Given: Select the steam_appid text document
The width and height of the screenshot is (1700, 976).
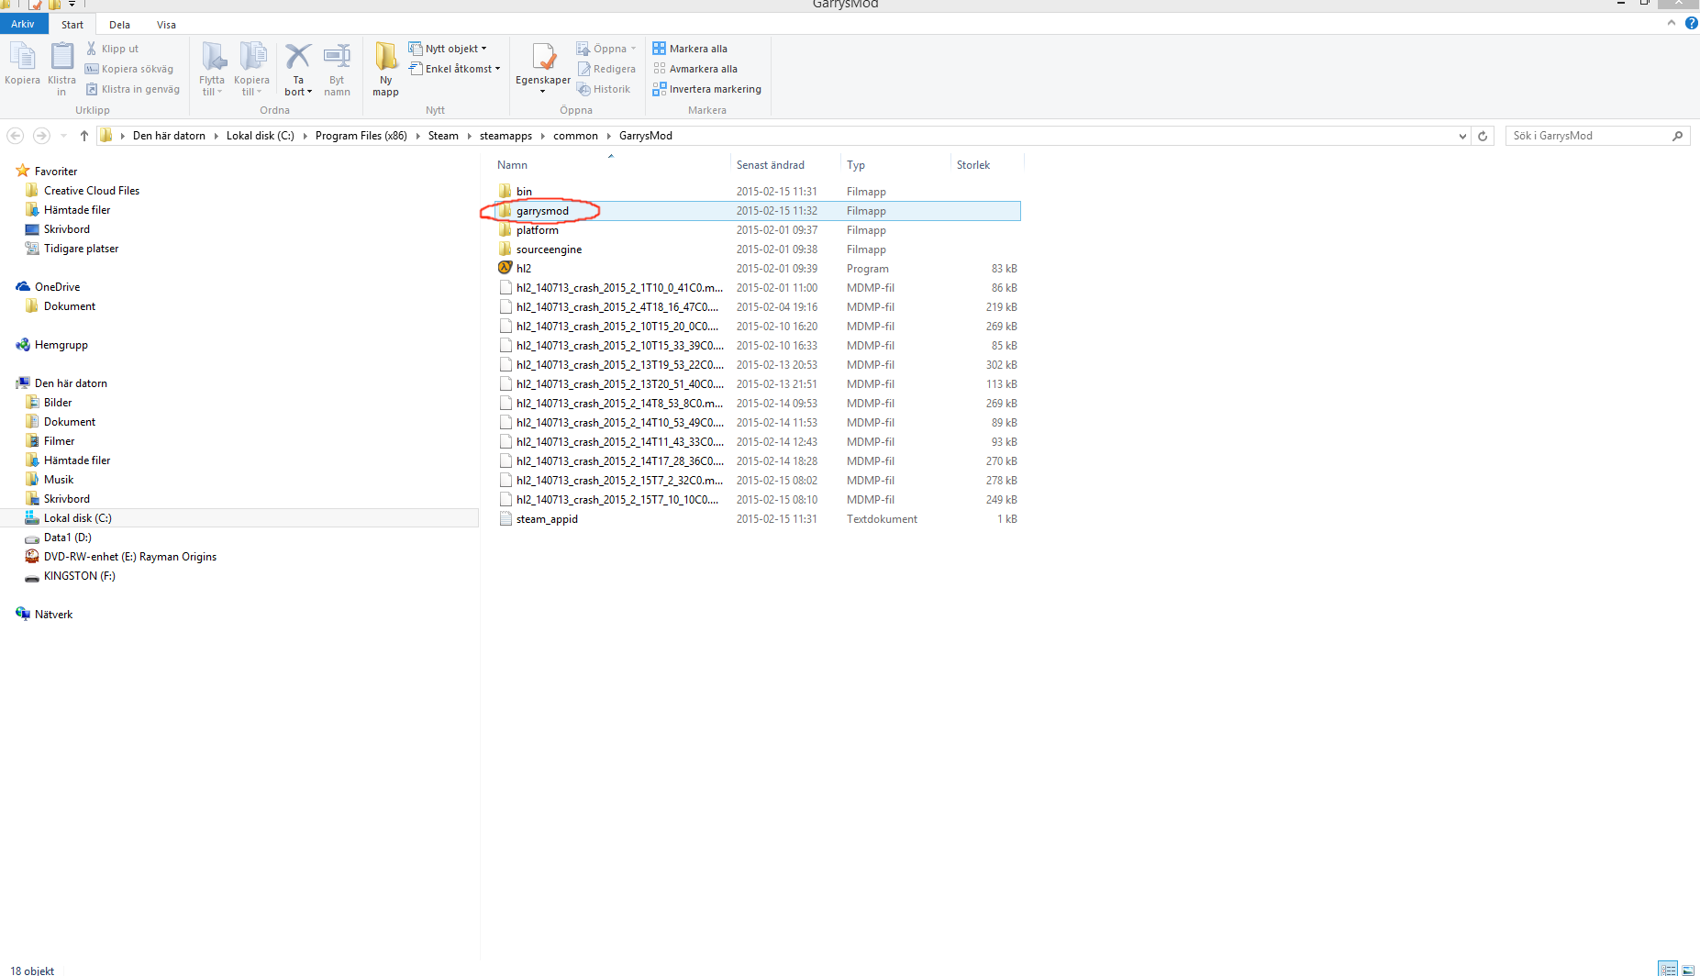Looking at the screenshot, I should (x=547, y=519).
